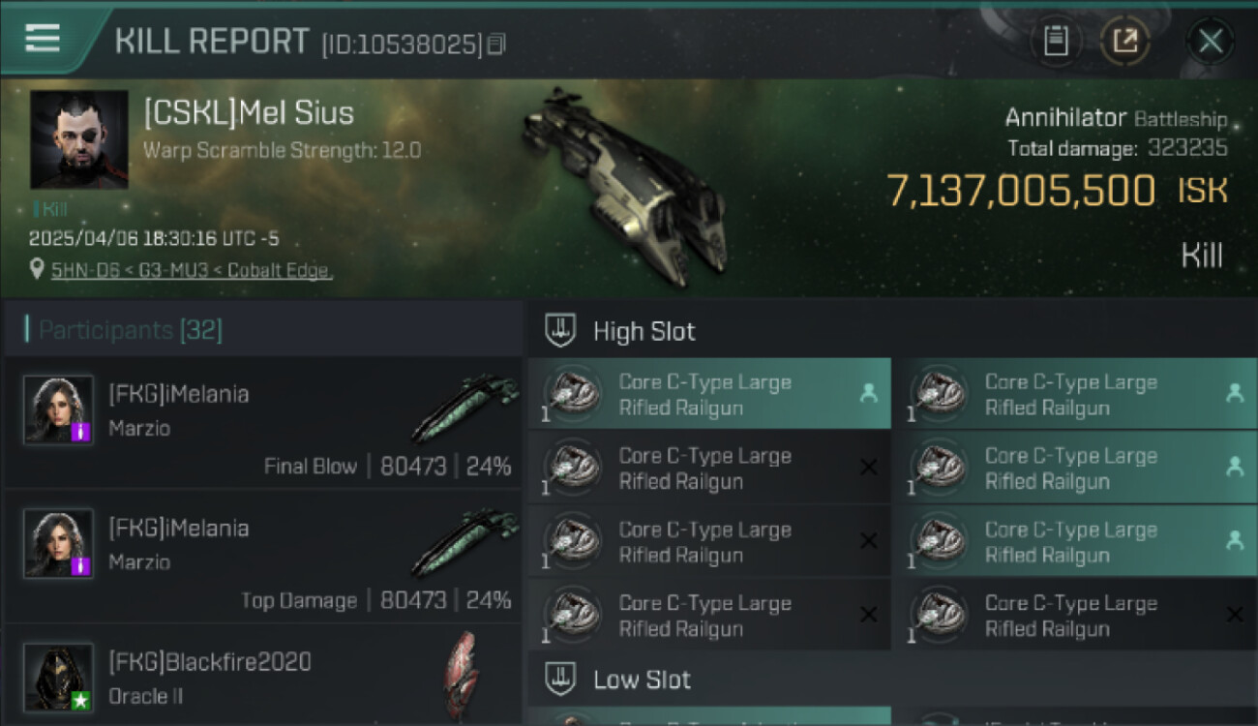
Task: Select iMelania Top Damage participant entry
Action: point(263,556)
